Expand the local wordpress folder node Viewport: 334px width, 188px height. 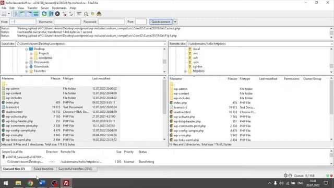coord(31,58)
